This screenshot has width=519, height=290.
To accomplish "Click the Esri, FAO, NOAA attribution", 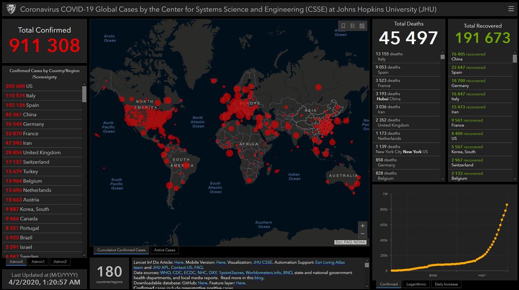I will pos(350,242).
